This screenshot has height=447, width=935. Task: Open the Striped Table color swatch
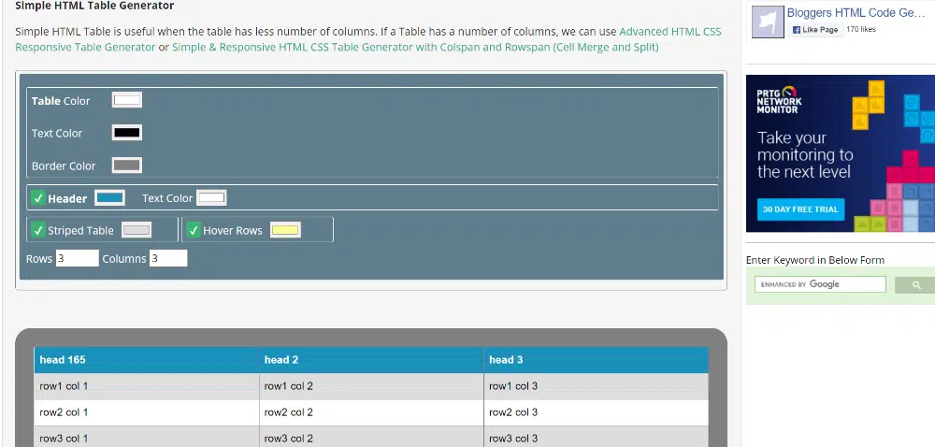pyautogui.click(x=137, y=230)
